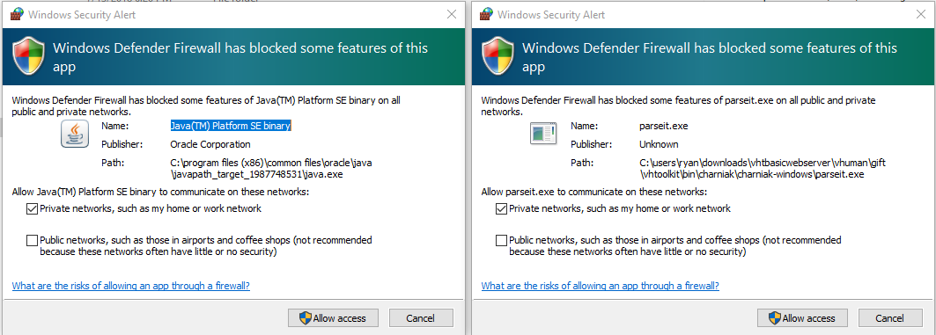936x335 pixels.
Task: Click the shield icon in parseit.exe alert header
Action: coord(498,56)
